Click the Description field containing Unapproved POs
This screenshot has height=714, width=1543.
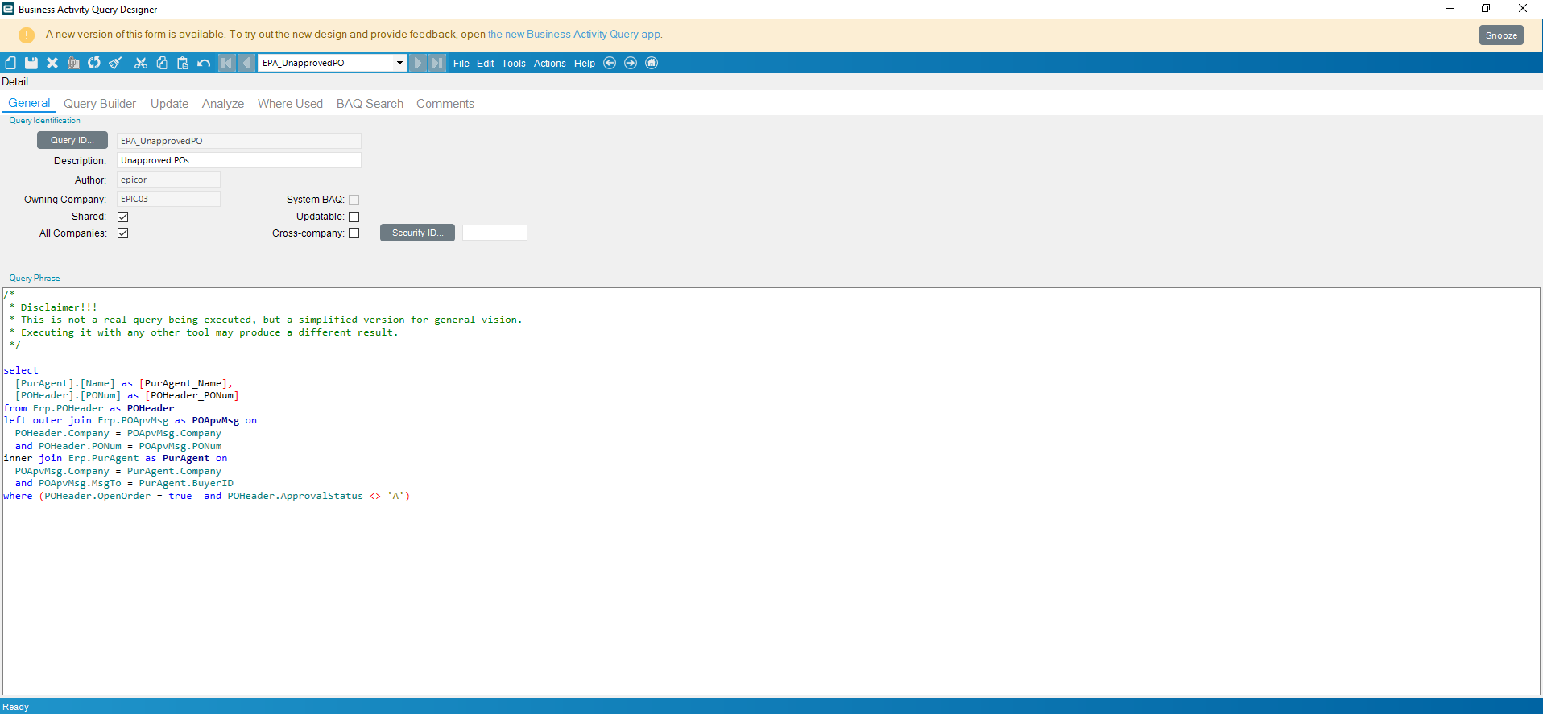coord(239,160)
